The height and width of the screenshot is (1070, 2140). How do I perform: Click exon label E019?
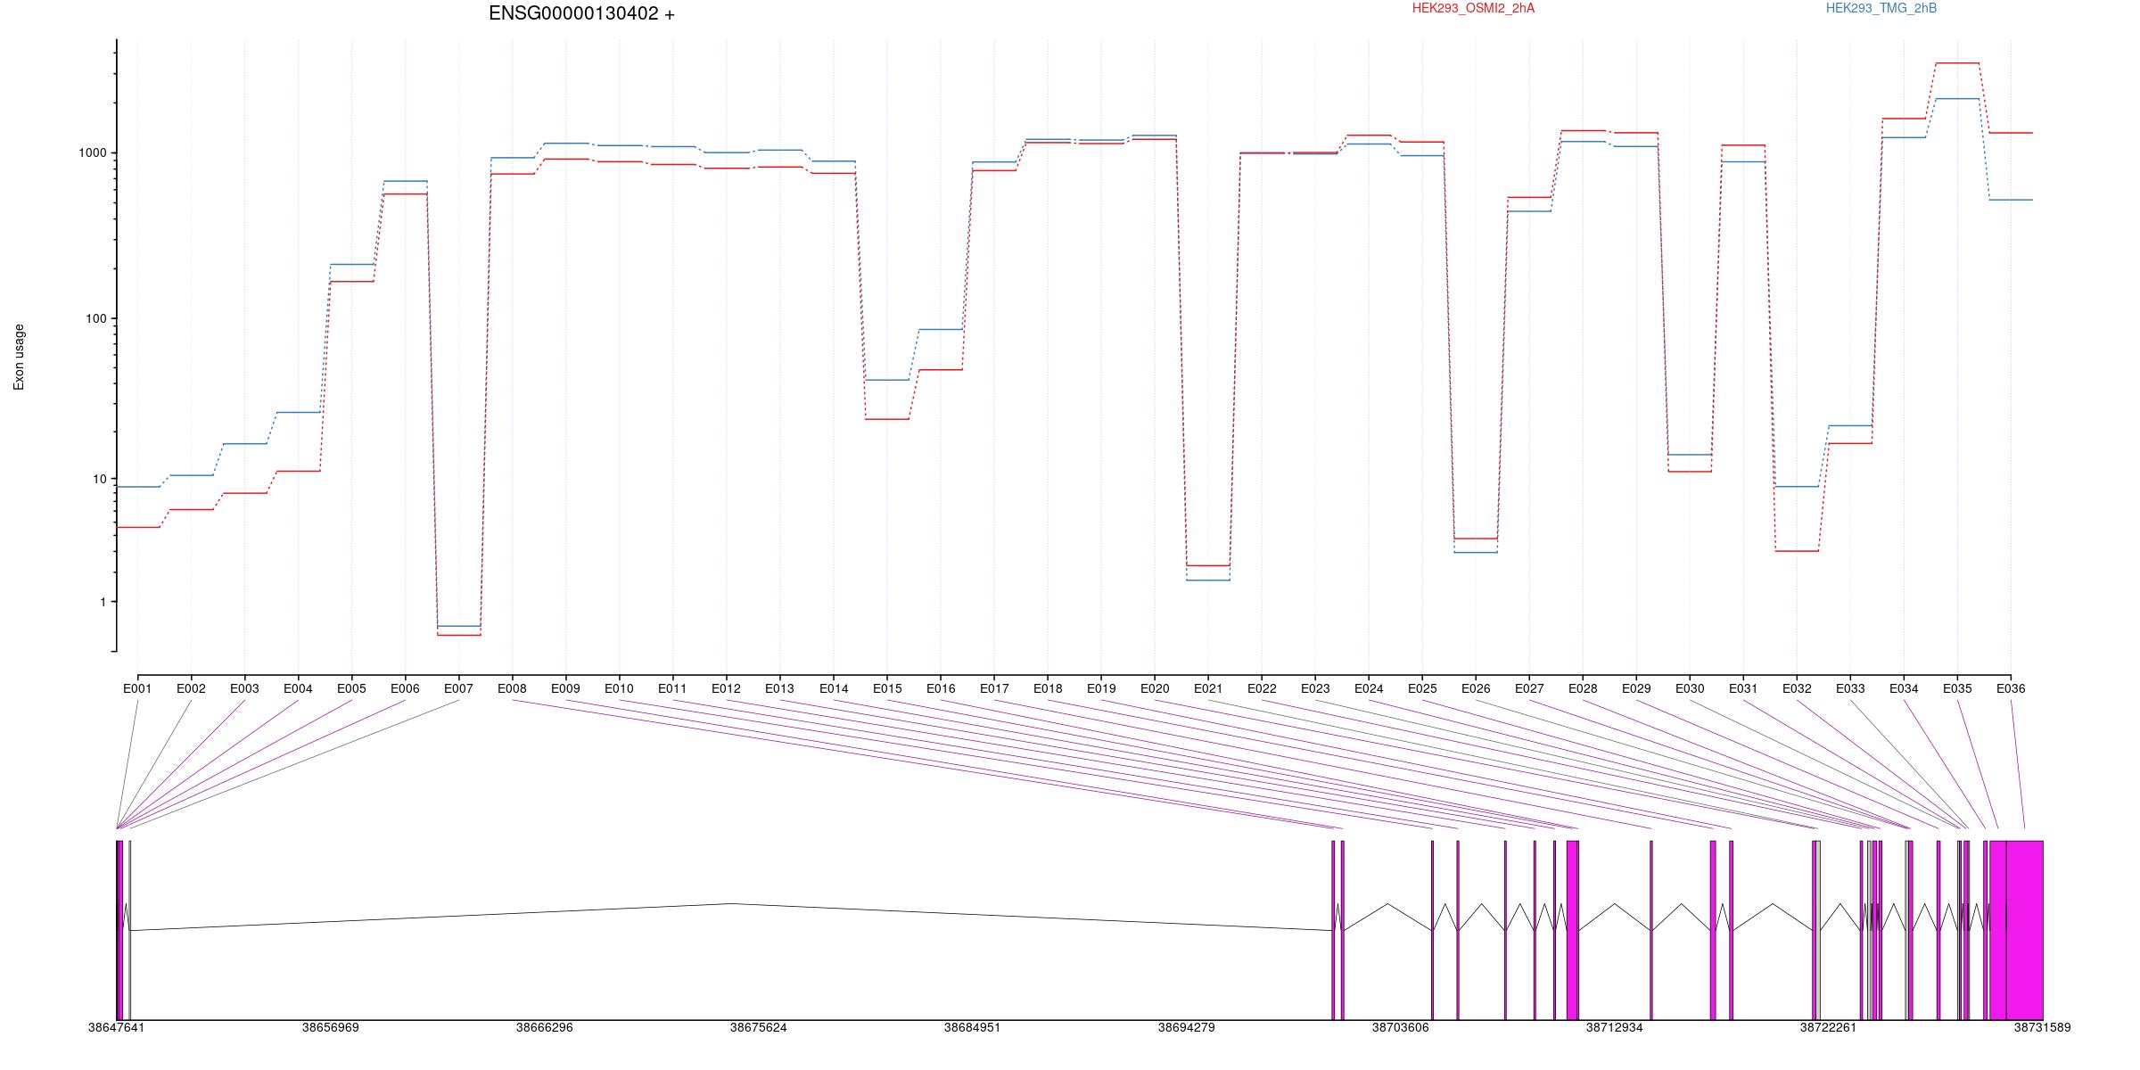pyautogui.click(x=1101, y=688)
